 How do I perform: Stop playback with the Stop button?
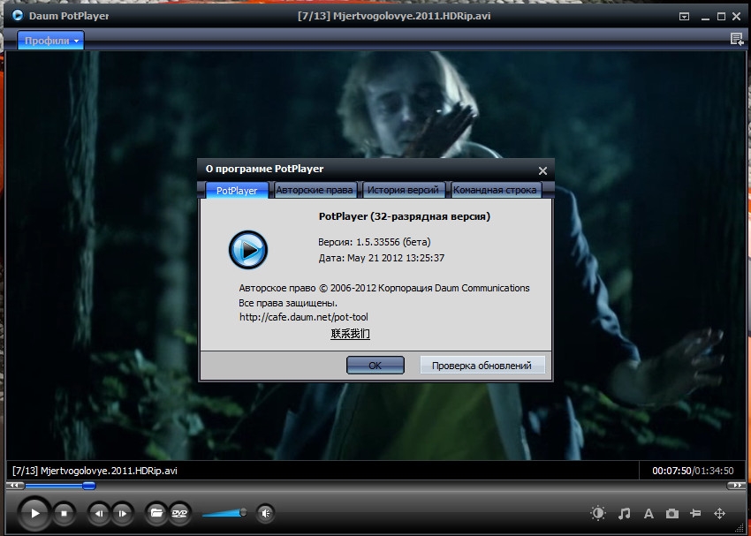point(64,512)
